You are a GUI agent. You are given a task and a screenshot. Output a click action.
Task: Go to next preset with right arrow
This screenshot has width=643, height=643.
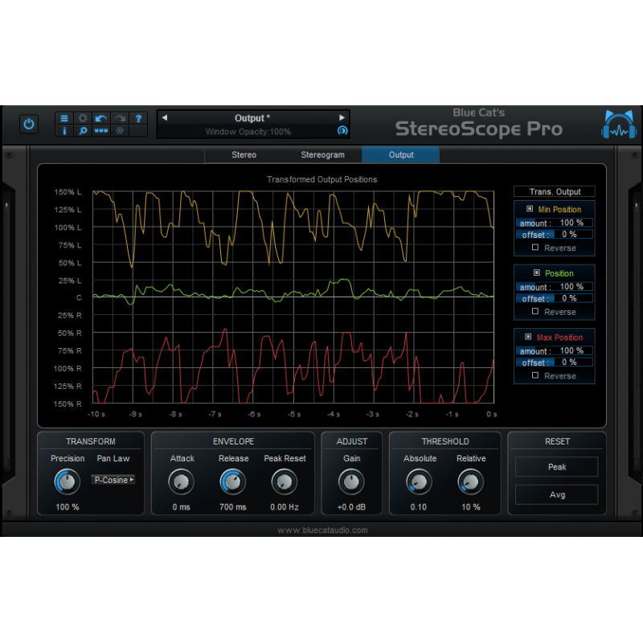pyautogui.click(x=342, y=117)
